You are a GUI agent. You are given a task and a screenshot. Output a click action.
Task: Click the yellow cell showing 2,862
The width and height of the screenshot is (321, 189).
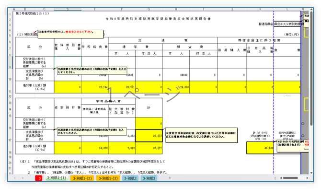pos(122,148)
